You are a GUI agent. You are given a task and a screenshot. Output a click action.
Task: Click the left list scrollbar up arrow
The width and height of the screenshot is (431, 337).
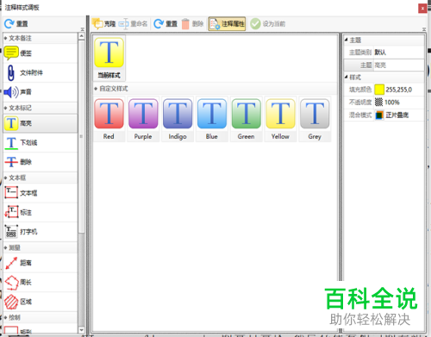click(82, 36)
